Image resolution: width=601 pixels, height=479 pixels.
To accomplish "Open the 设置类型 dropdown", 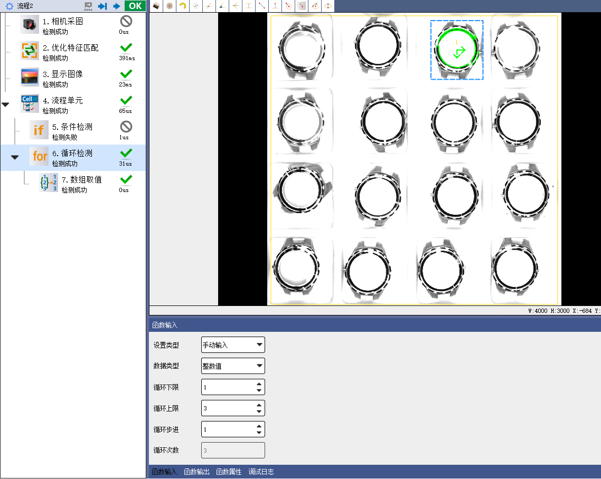I will point(233,345).
